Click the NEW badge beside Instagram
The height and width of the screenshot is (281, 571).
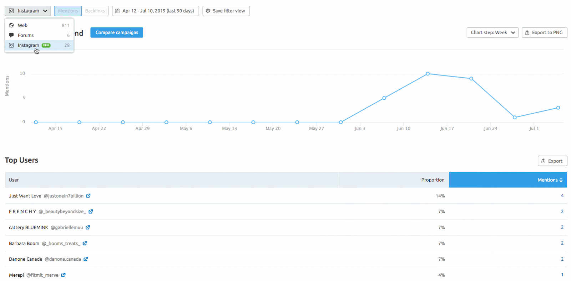tap(46, 45)
